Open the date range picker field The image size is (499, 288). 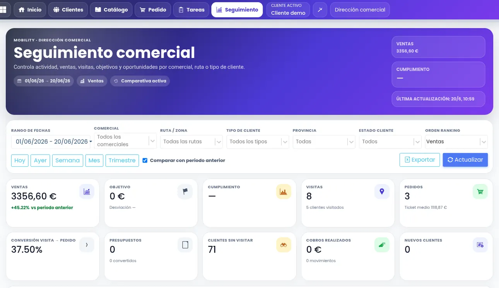51,142
